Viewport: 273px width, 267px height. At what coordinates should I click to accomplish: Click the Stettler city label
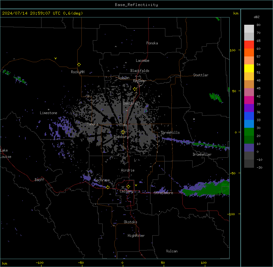point(201,75)
